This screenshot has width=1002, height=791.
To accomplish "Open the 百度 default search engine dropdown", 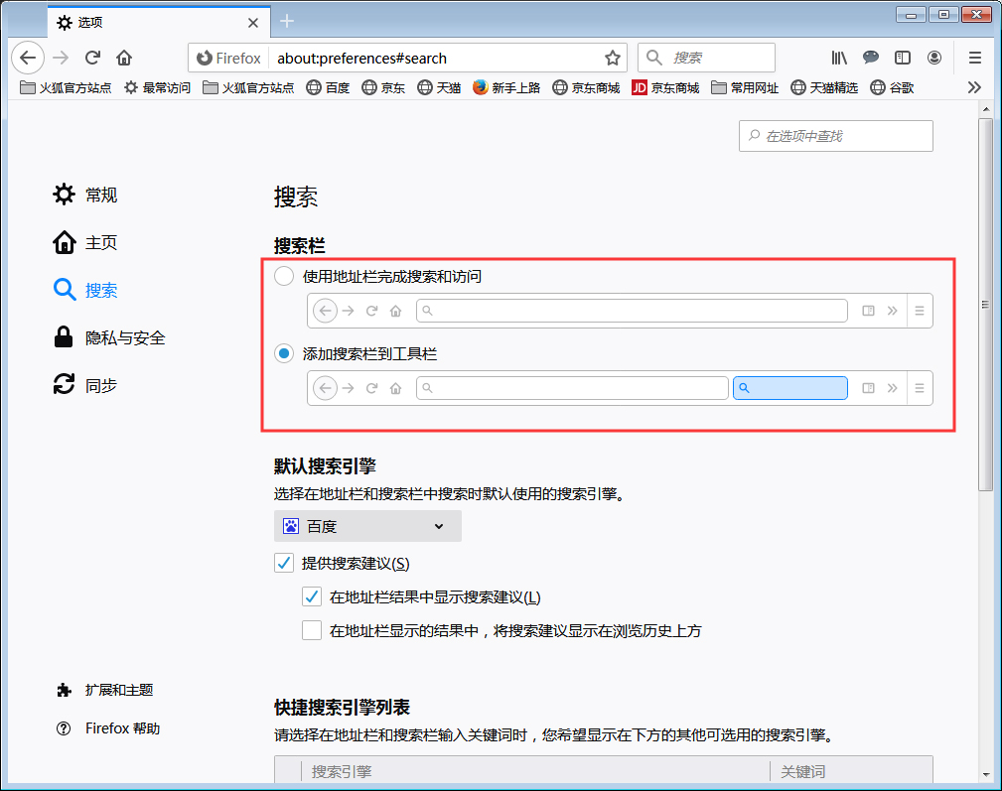I will (367, 526).
